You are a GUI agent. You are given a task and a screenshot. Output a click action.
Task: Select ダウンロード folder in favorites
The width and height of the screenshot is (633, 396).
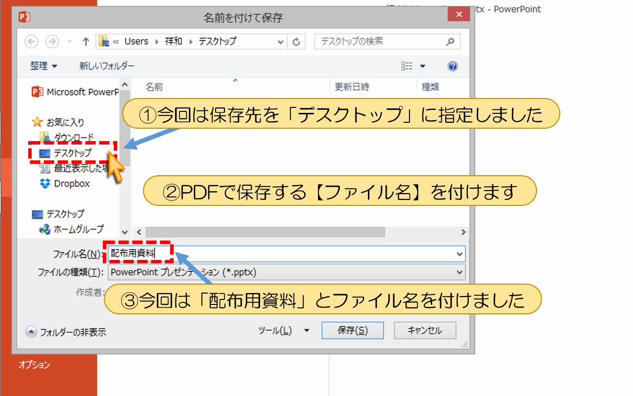[x=66, y=137]
